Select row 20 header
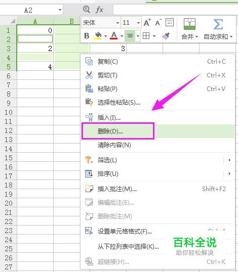 tap(8, 203)
